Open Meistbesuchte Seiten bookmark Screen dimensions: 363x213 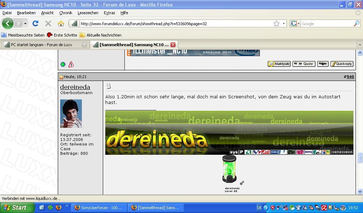point(23,35)
